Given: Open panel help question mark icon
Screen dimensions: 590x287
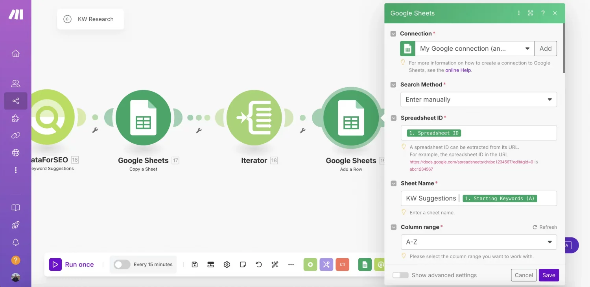Looking at the screenshot, I should pos(543,13).
